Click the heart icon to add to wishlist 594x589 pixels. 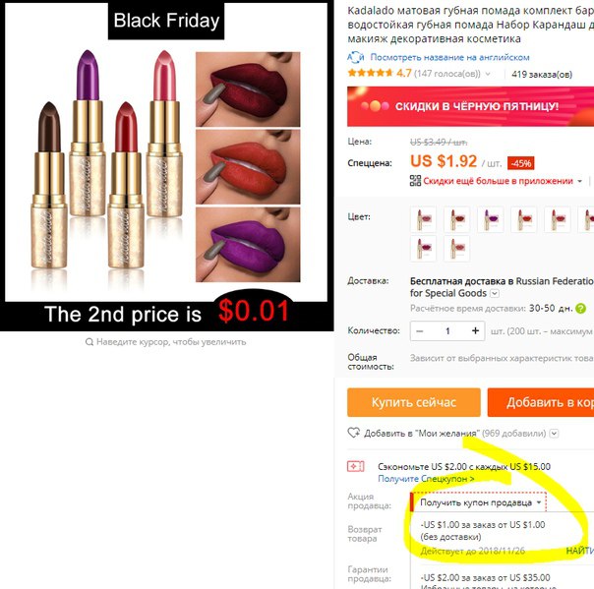coord(354,433)
